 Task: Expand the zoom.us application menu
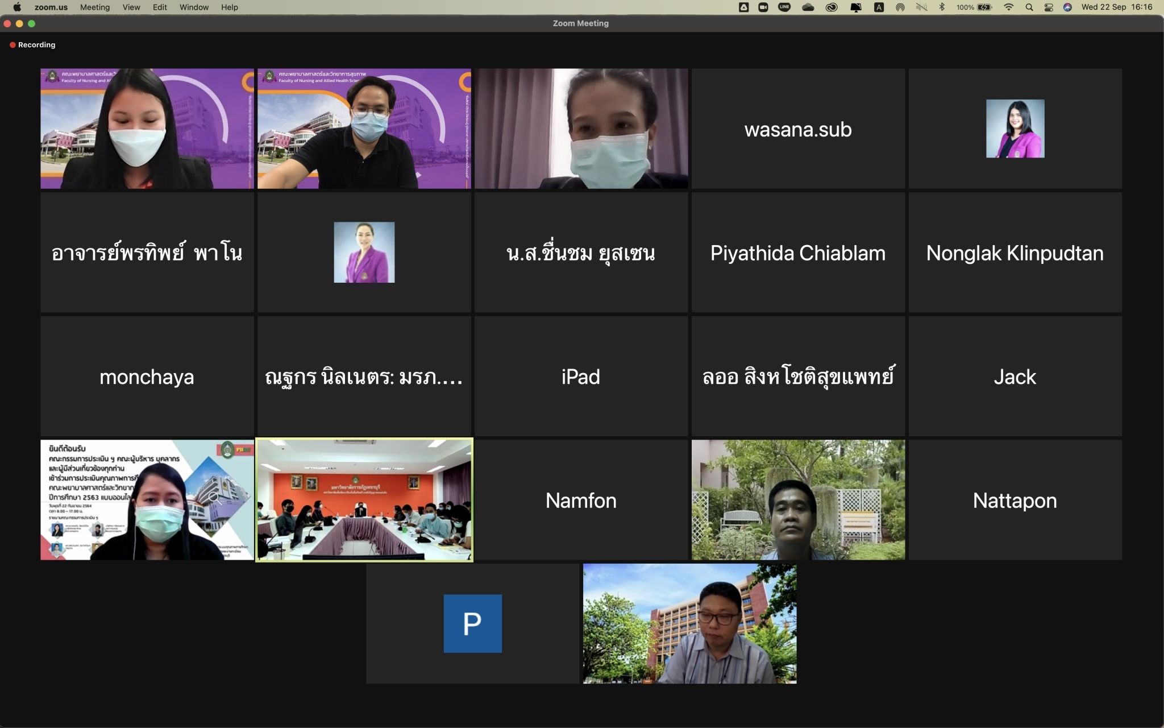[x=51, y=7]
